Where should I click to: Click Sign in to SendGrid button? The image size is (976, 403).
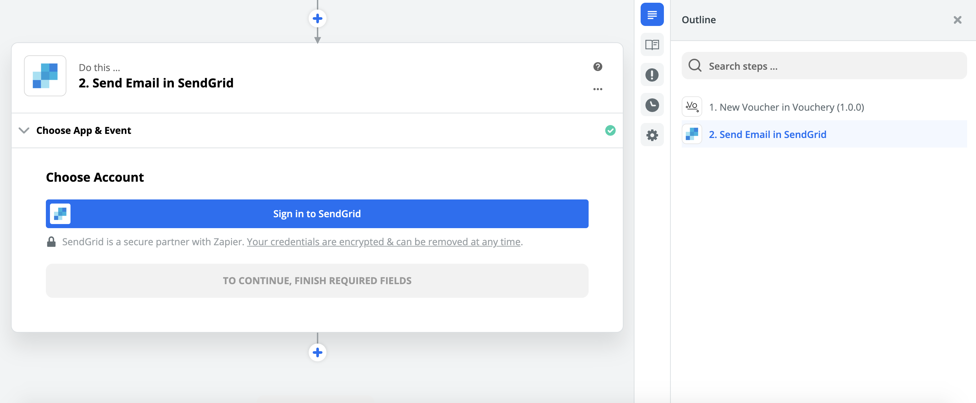[x=317, y=213]
